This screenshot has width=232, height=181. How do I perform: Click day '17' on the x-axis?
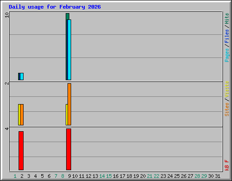tap(122, 176)
